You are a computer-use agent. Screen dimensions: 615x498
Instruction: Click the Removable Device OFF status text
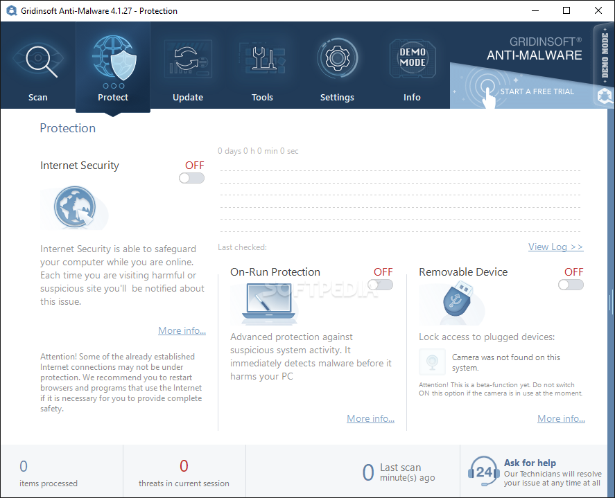pos(574,272)
